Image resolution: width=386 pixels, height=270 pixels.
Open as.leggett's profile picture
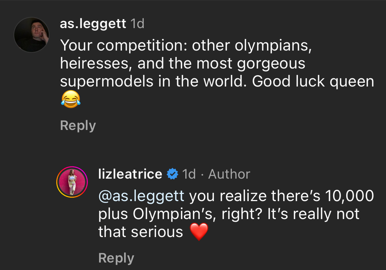tap(32, 34)
